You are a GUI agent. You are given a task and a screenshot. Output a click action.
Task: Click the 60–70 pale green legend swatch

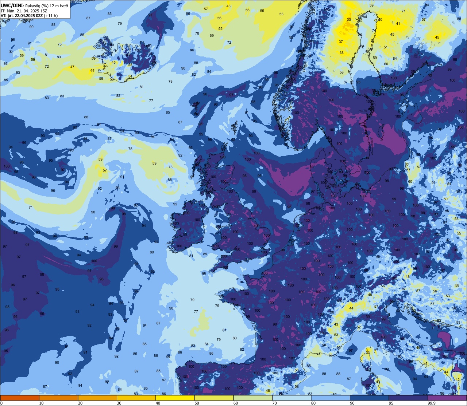pos(253,398)
